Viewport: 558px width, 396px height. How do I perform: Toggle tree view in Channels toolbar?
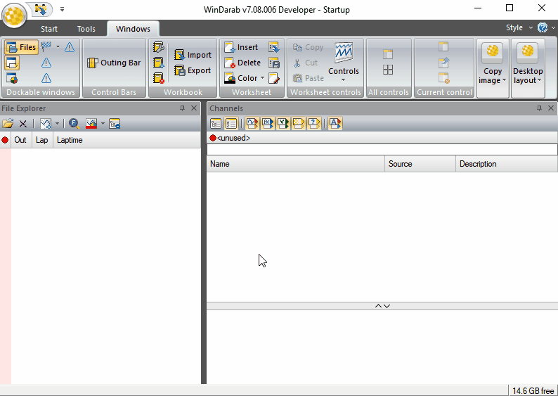coord(216,124)
